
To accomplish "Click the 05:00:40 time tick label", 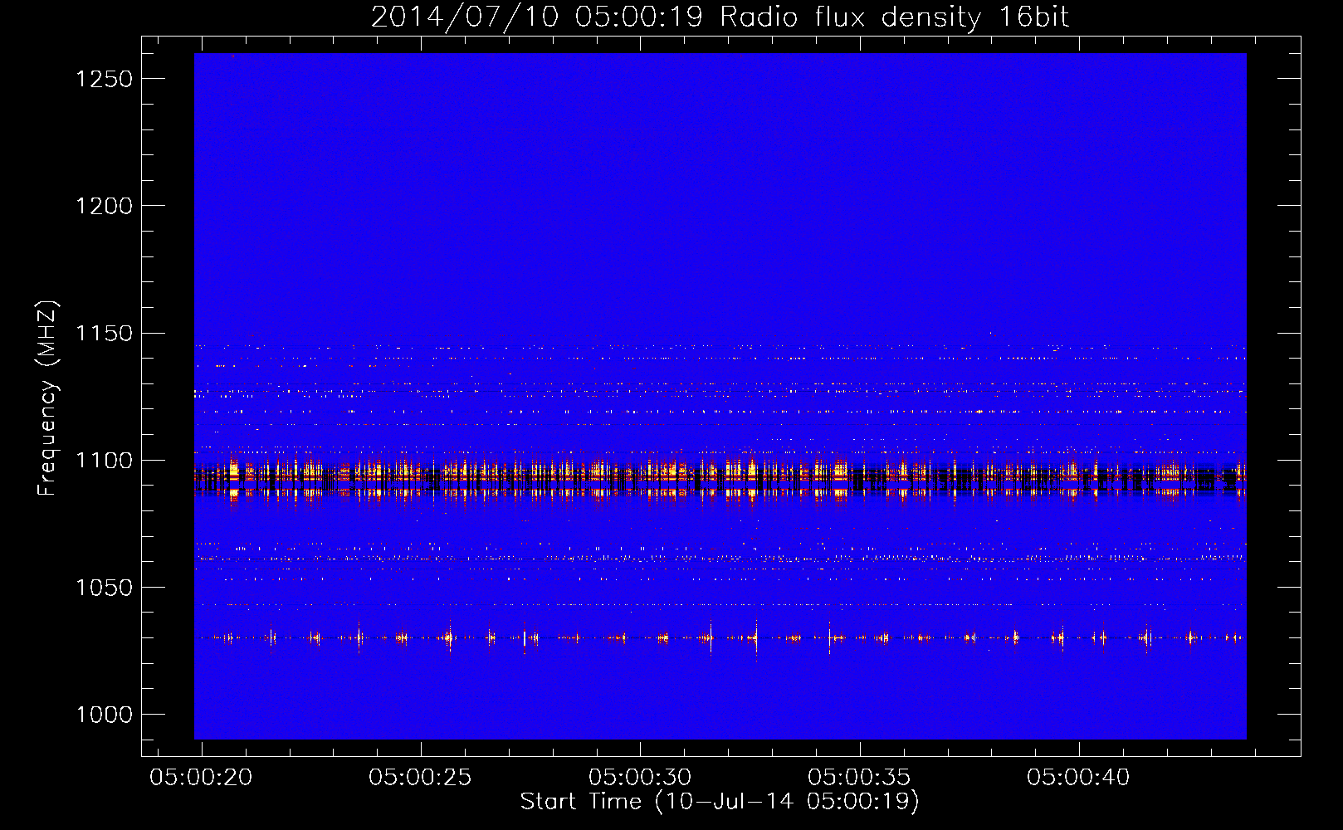I will click(x=1078, y=778).
